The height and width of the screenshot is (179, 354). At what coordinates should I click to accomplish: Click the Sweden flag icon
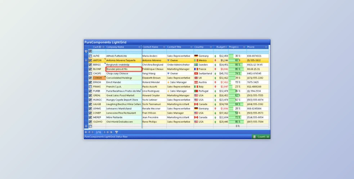coord(196,65)
